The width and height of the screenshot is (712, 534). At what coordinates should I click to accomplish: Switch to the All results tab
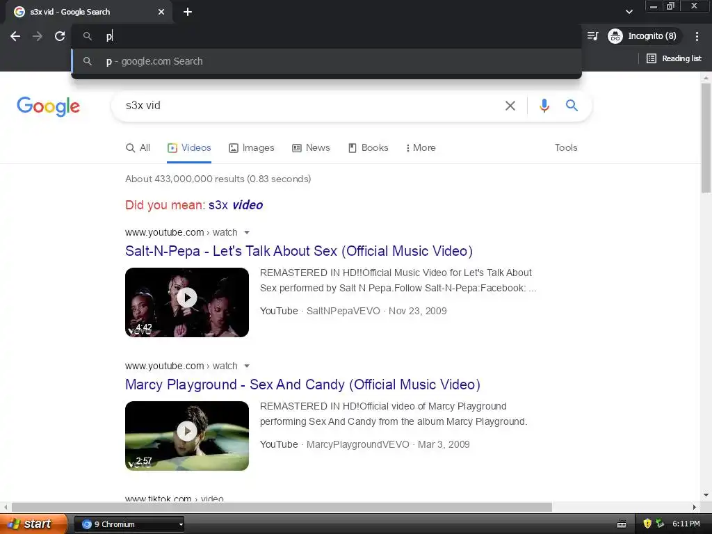[138, 147]
